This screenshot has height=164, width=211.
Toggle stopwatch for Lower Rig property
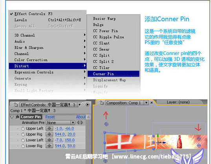point(23,146)
